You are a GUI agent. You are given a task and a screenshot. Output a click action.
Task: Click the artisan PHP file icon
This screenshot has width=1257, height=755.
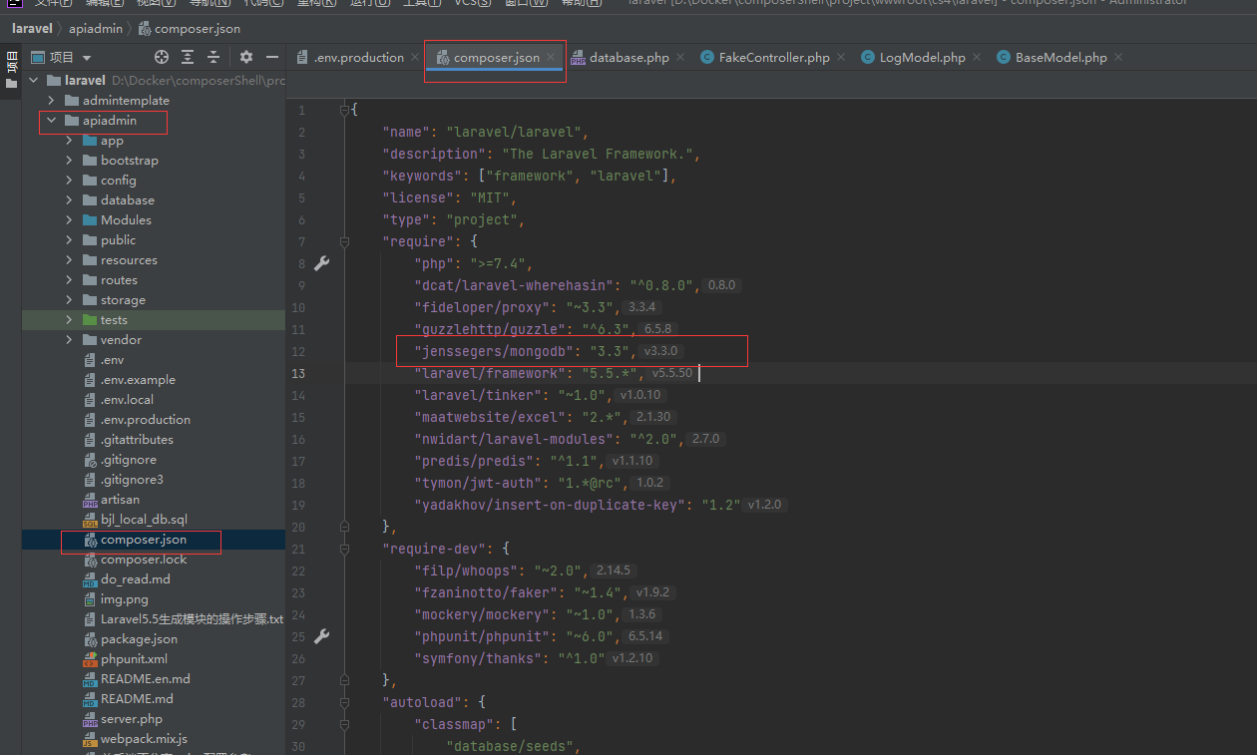coord(90,500)
